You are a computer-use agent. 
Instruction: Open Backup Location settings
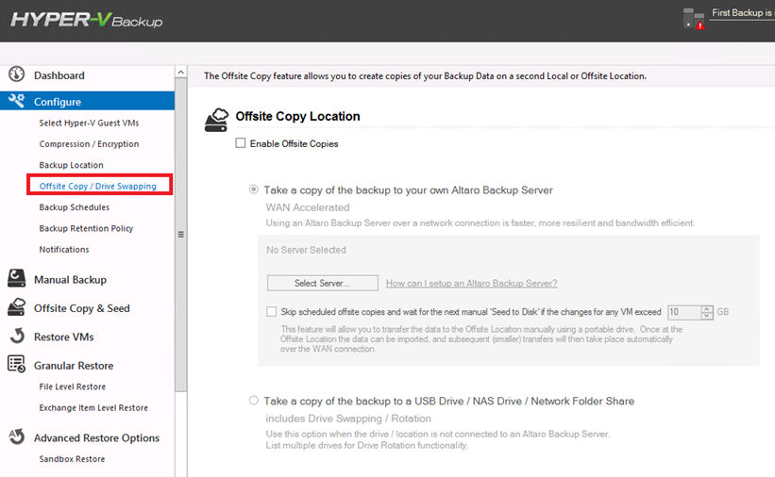71,165
